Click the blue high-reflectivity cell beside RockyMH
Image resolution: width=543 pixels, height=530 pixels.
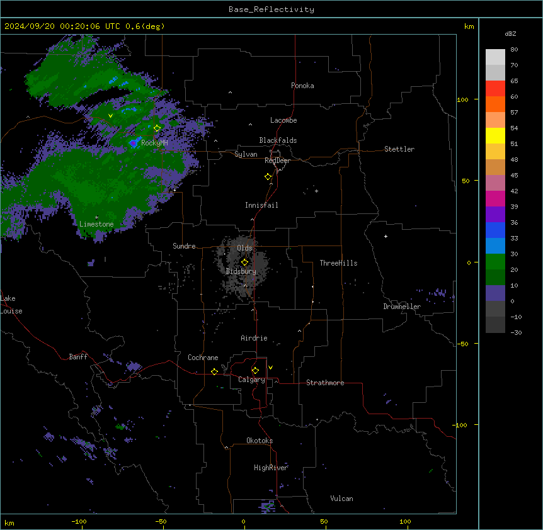click(x=134, y=143)
